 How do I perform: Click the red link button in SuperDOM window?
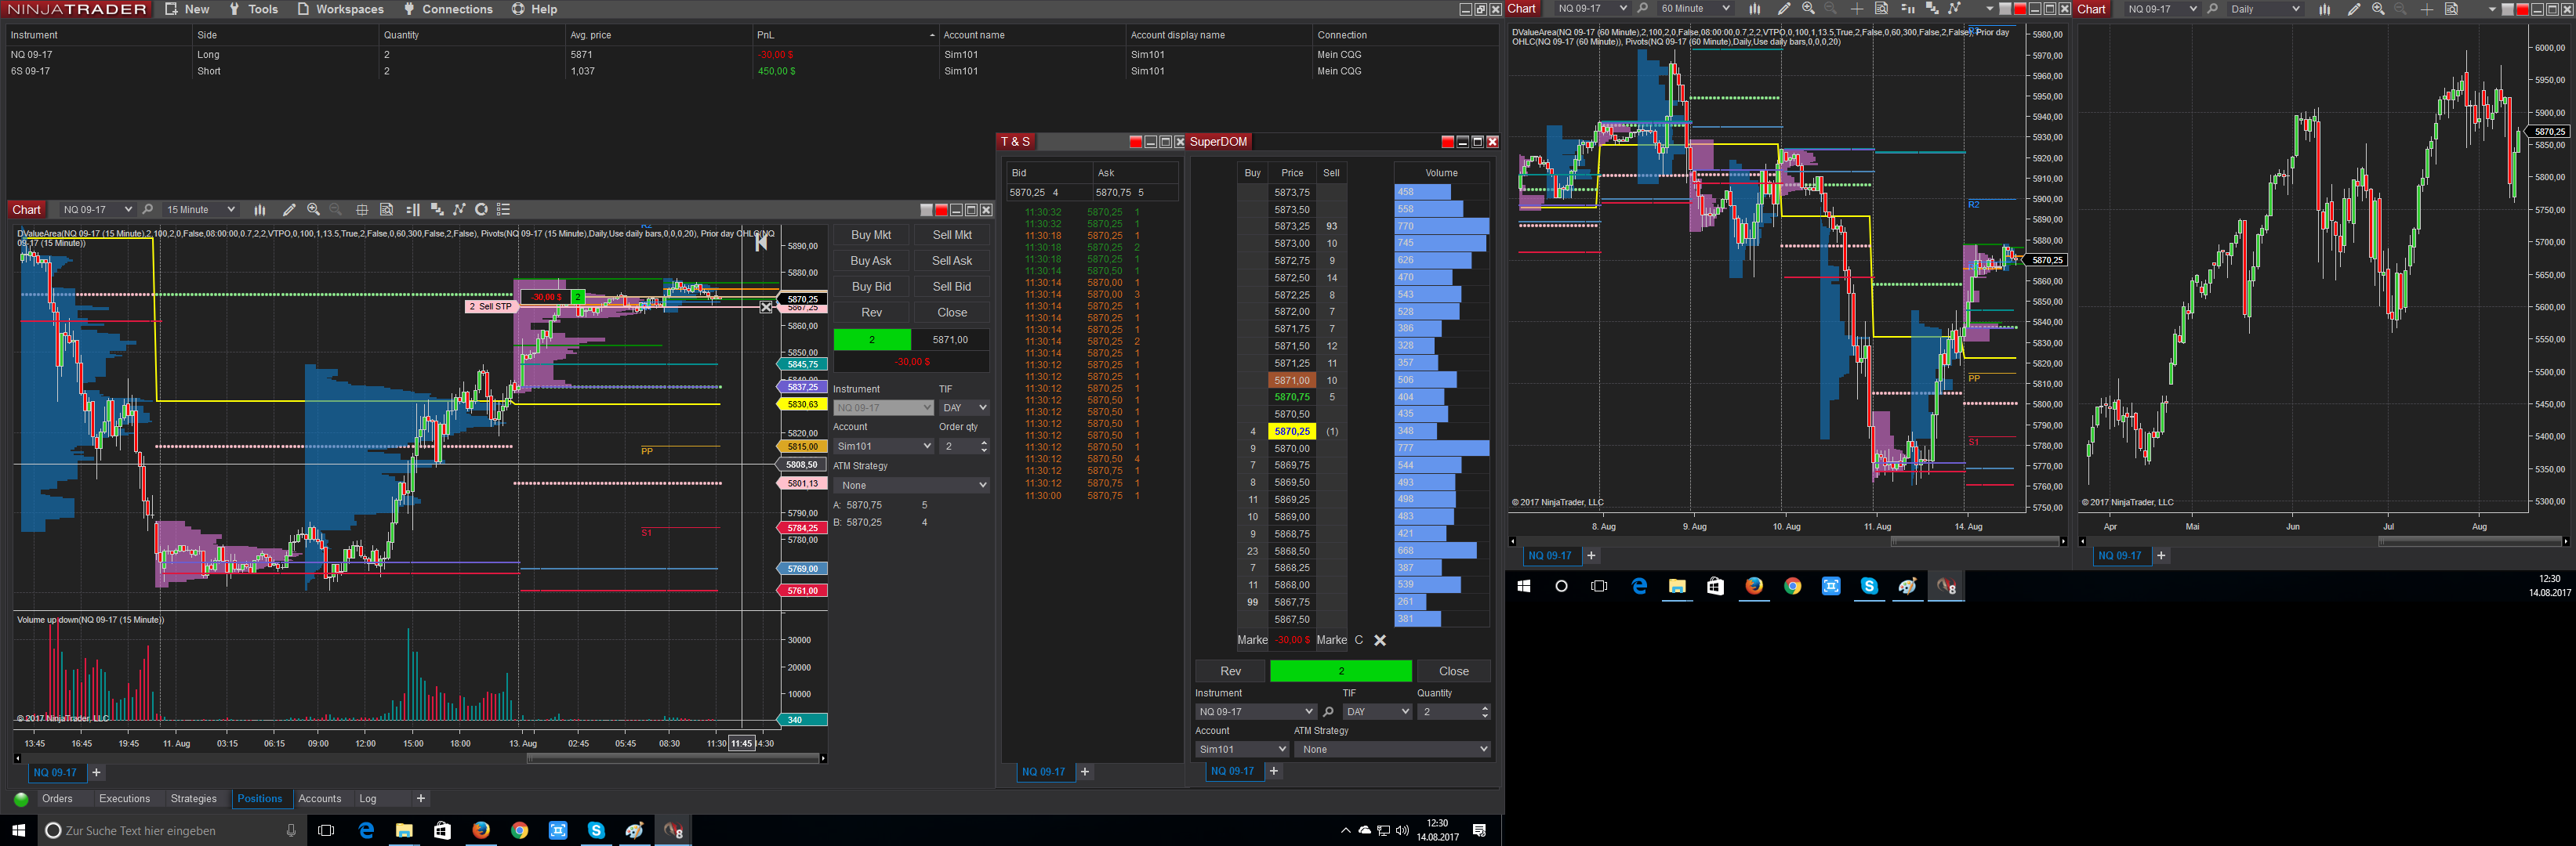point(1447,142)
